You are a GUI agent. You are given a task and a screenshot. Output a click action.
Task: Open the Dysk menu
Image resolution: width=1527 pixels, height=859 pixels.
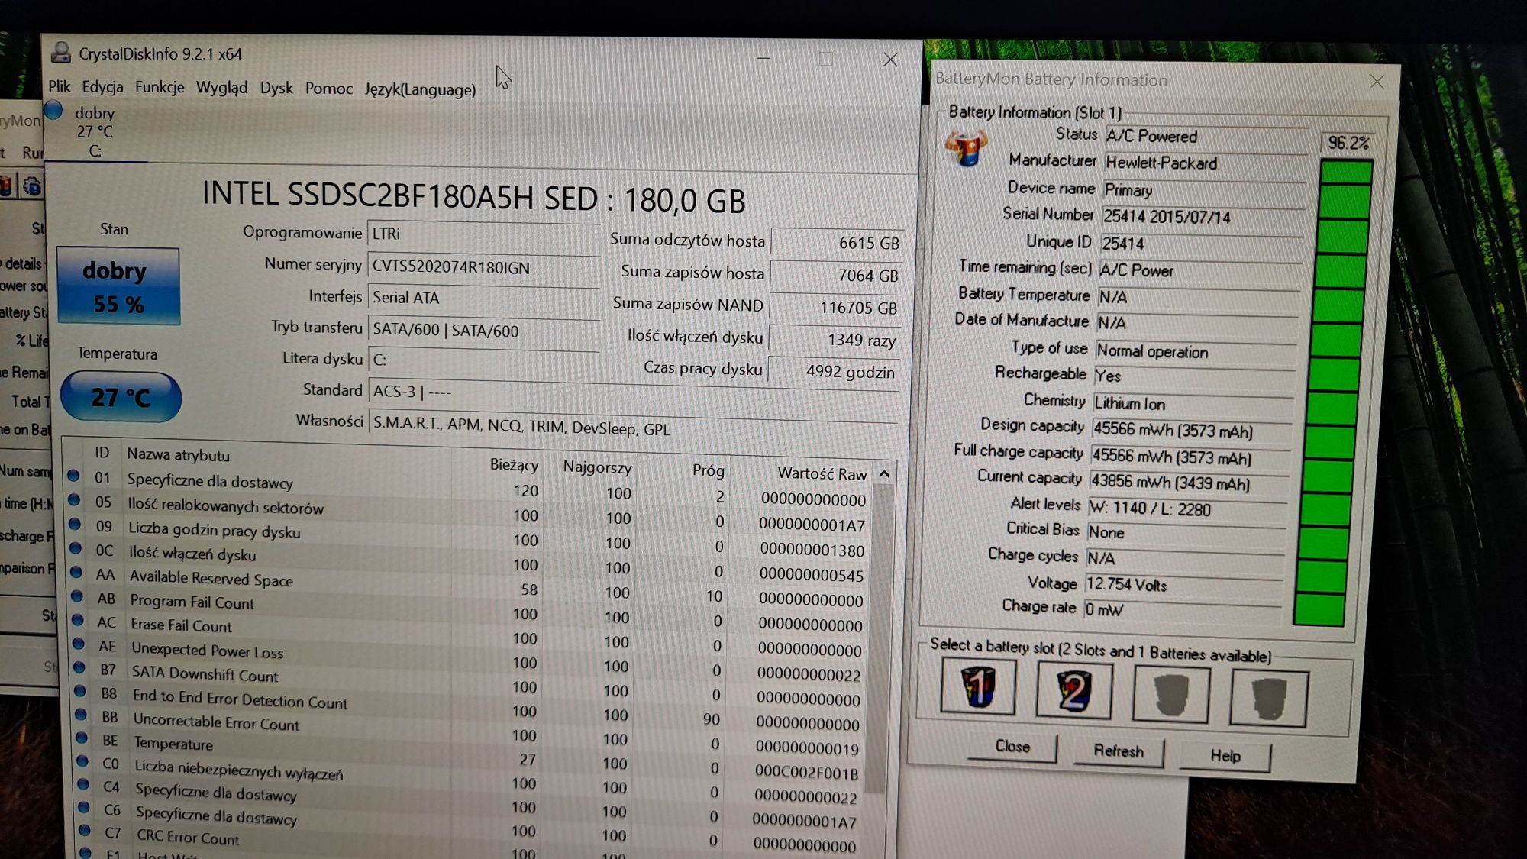pyautogui.click(x=276, y=88)
